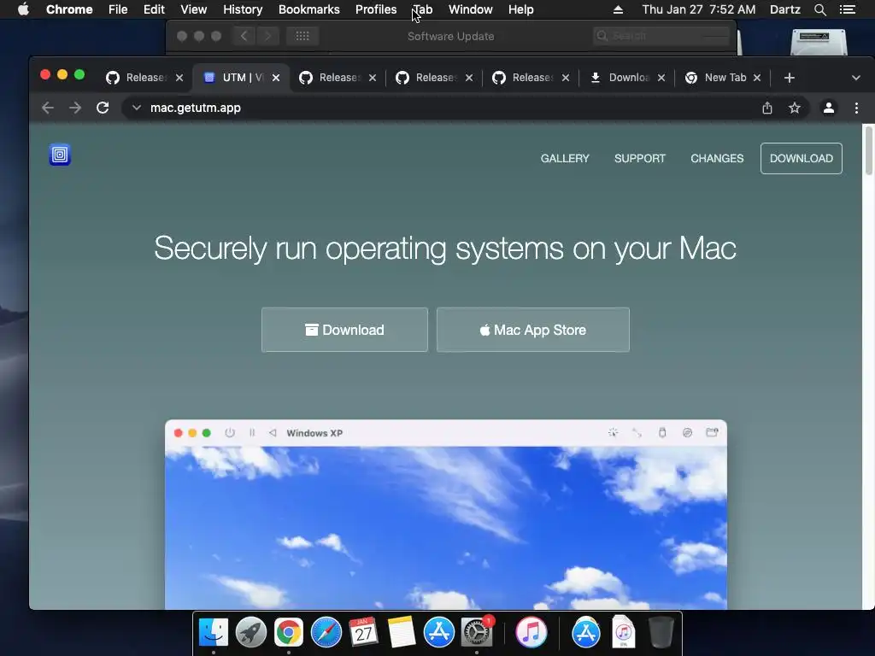
Task: Switch to the New Tab tab
Action: (723, 78)
